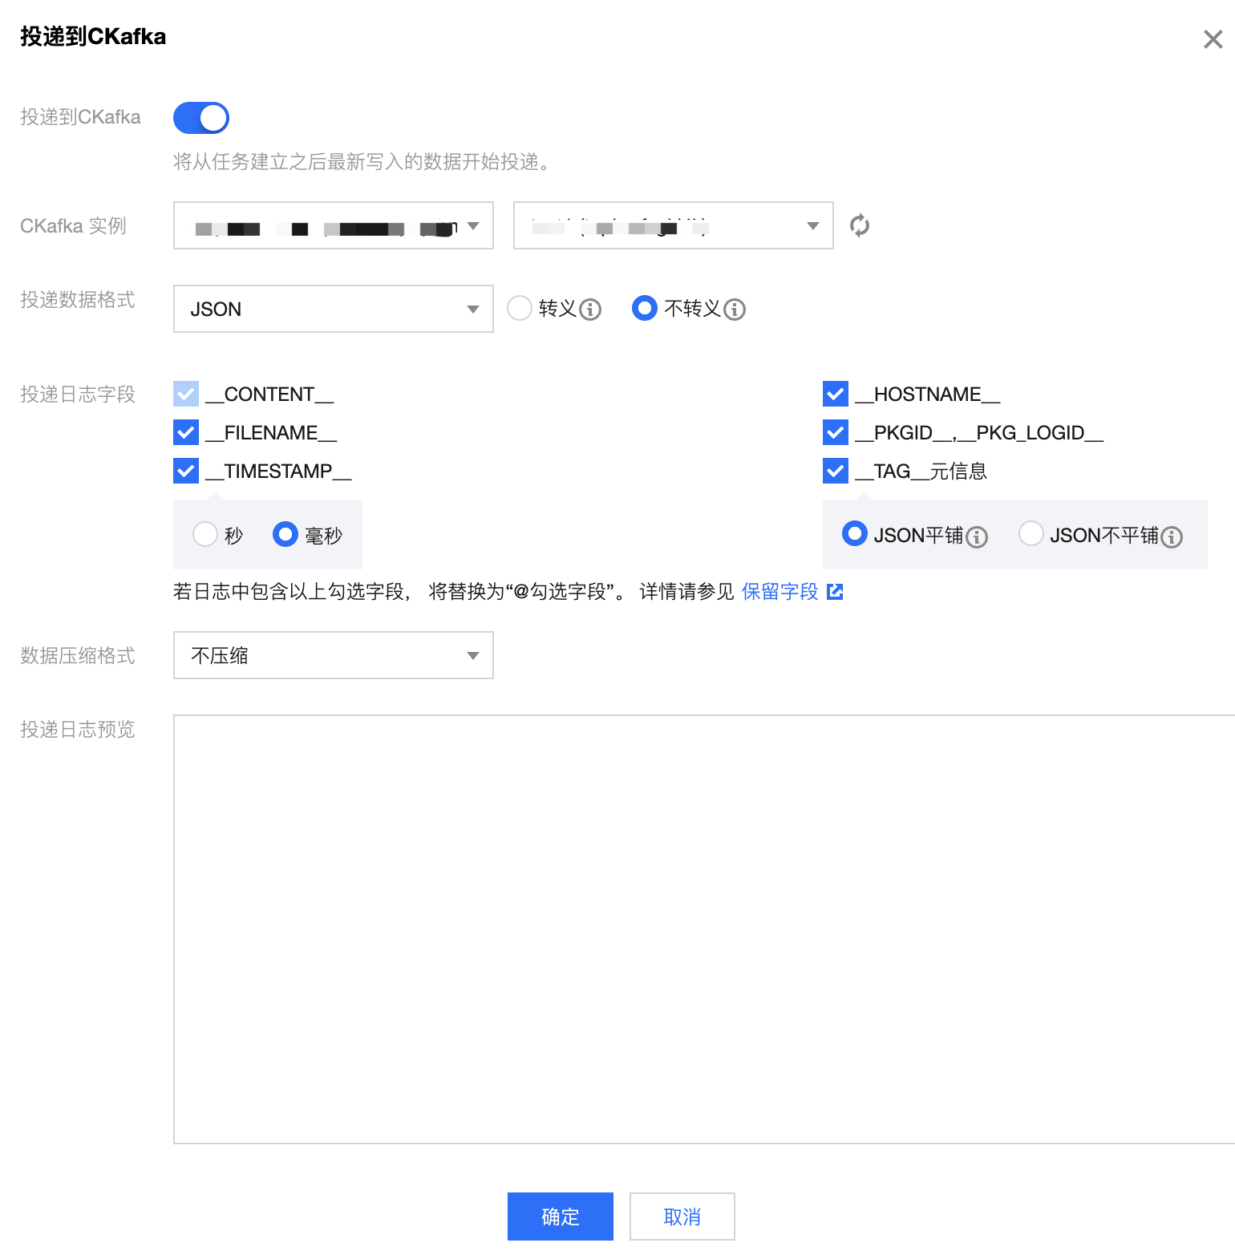1235x1259 pixels.
Task: Click the refresh icon next to CKafka instance
Action: (x=859, y=225)
